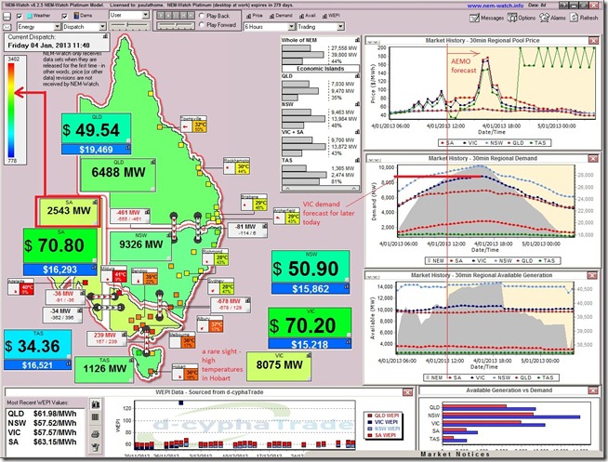Select the Play Back radio button

click(202, 16)
